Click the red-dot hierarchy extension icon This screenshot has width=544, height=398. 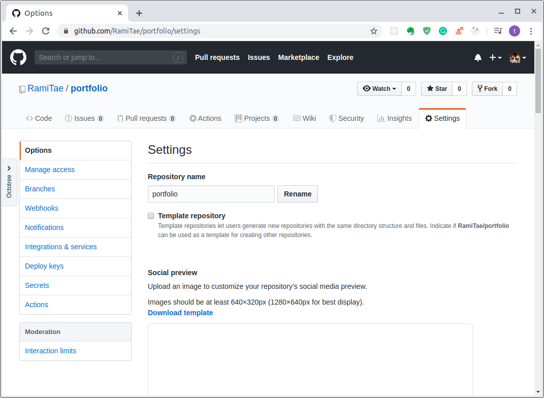click(459, 31)
